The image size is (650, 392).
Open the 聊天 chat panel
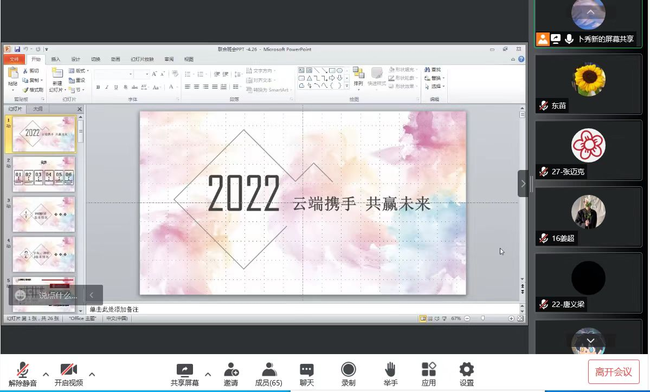307,370
